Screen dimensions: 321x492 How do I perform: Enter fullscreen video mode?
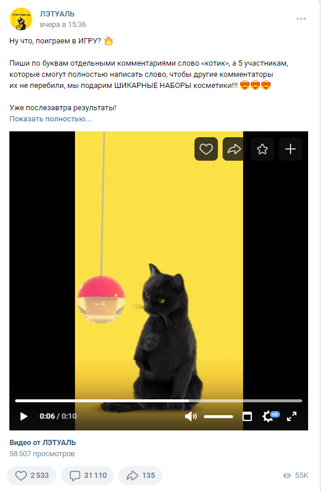pyautogui.click(x=292, y=416)
